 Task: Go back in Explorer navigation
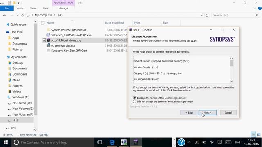tap(5, 15)
